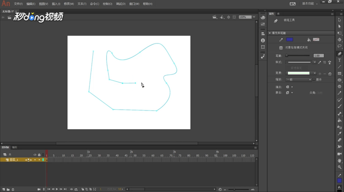Image resolution: width=344 pixels, height=192 pixels.
Task: Select the Text tool
Action: click(x=339, y=60)
